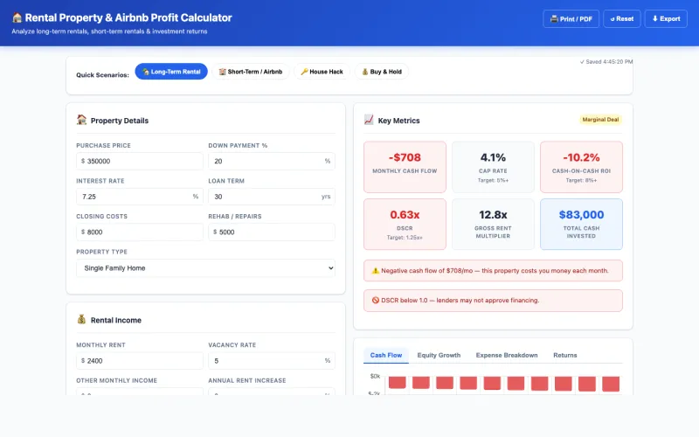Select the Buy & Hold scenario
699x437 pixels.
[382, 72]
